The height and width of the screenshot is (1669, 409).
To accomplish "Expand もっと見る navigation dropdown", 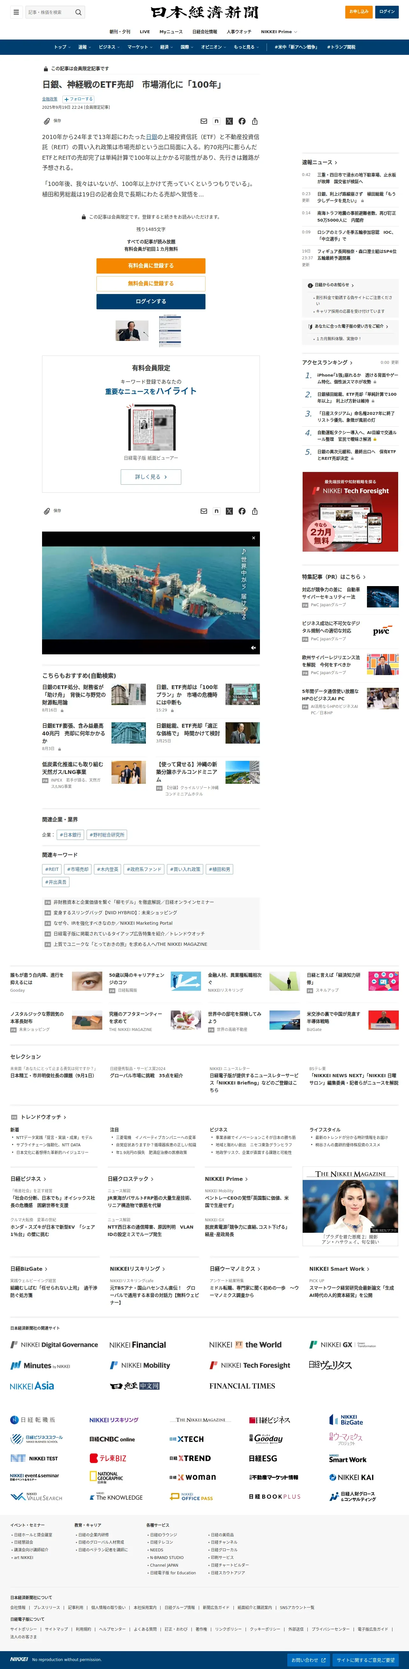I will pos(247,47).
